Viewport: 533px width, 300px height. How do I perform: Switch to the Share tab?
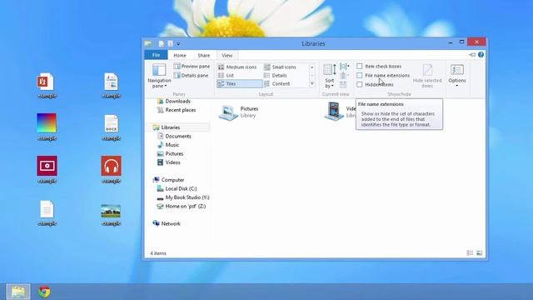tap(203, 56)
